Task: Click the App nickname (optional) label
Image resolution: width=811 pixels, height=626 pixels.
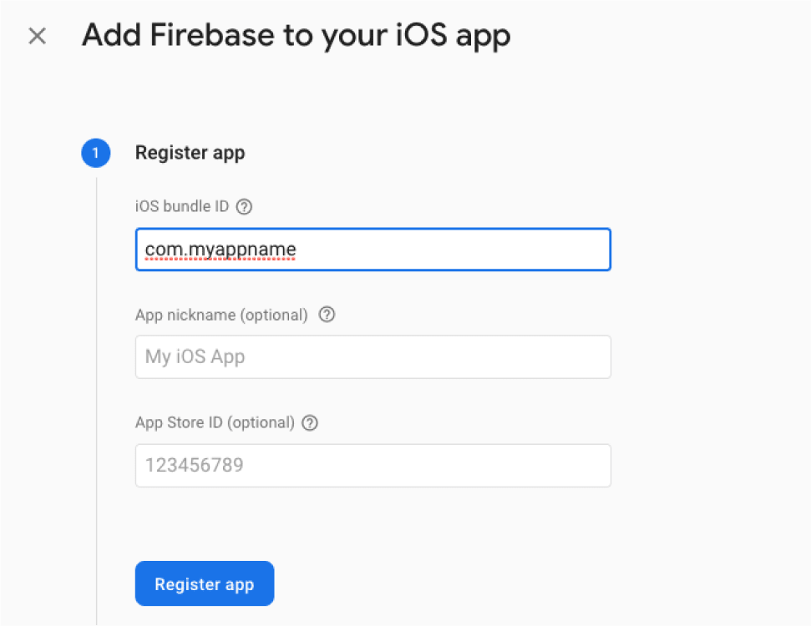Action: tap(222, 315)
